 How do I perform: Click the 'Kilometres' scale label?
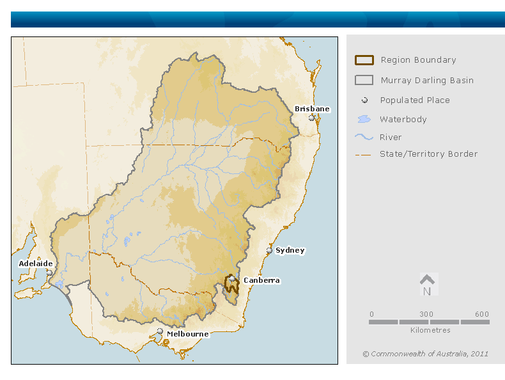pos(430,330)
